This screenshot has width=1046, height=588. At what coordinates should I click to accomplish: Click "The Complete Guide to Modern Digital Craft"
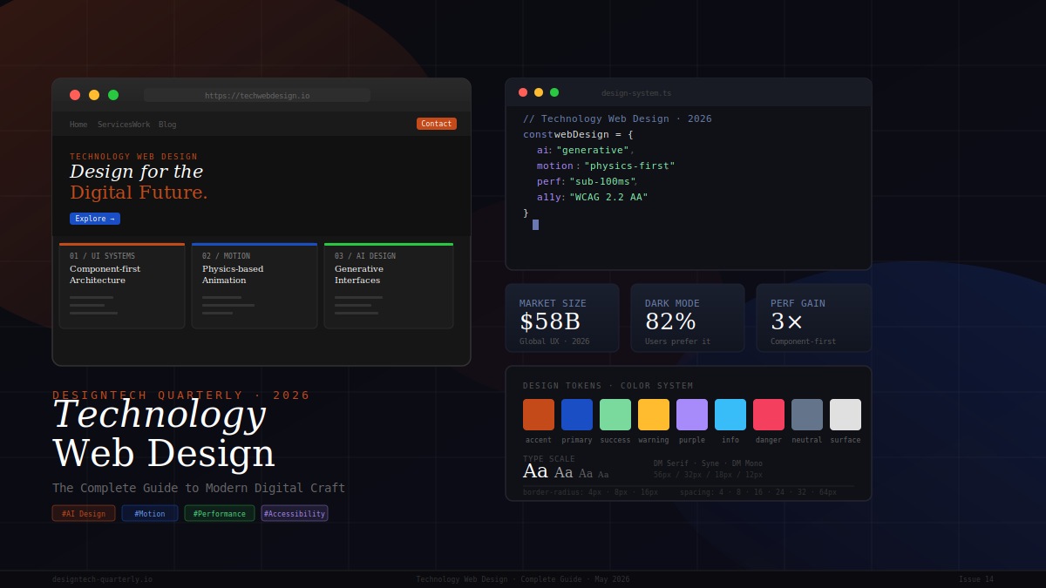199,488
